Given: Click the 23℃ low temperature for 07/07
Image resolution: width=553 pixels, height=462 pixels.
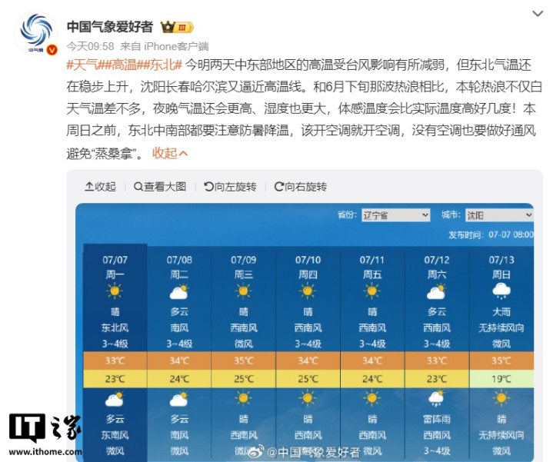Looking at the screenshot, I should point(115,379).
